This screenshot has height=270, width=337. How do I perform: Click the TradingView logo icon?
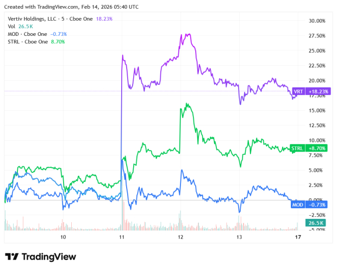click(x=13, y=256)
